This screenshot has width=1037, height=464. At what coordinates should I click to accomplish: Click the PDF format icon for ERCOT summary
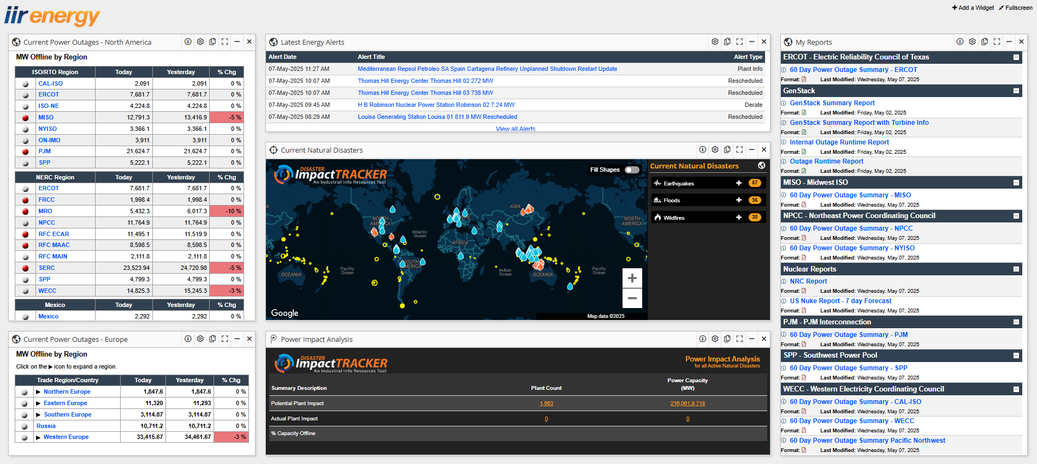click(804, 80)
